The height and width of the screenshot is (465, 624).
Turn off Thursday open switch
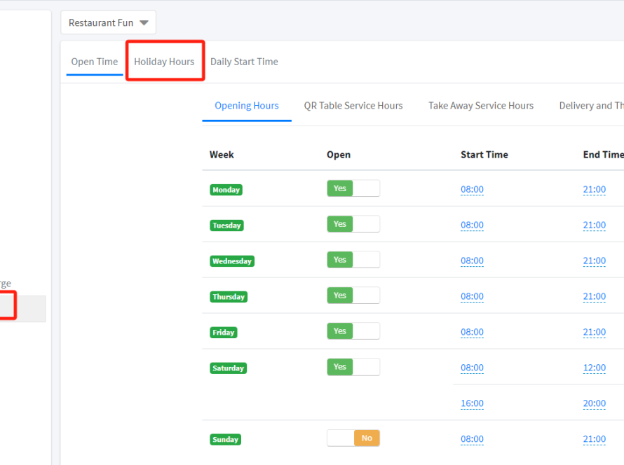pos(353,296)
